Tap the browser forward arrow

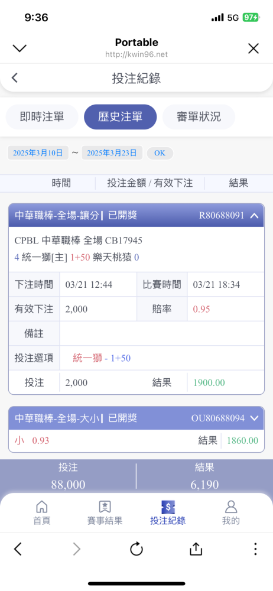tap(77, 549)
